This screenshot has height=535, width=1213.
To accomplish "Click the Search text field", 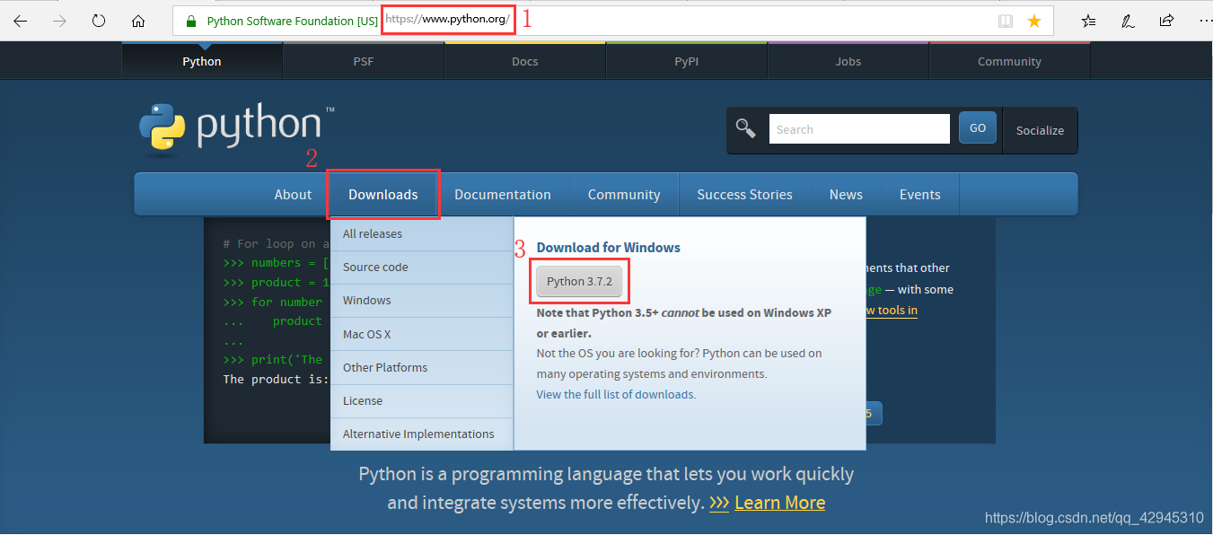I will 859,129.
